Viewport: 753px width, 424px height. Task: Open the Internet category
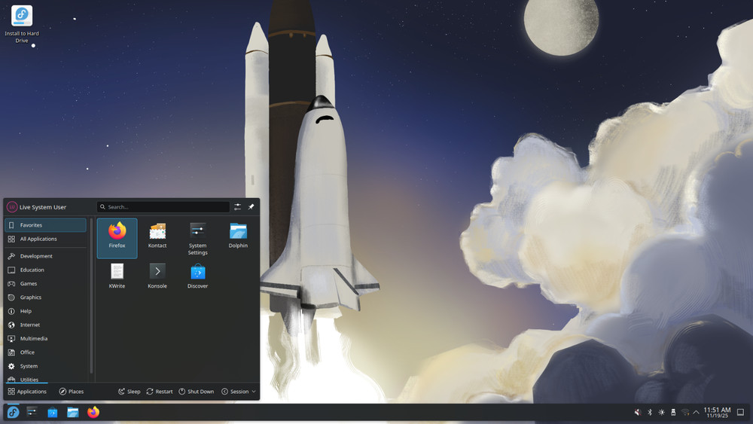(46, 325)
